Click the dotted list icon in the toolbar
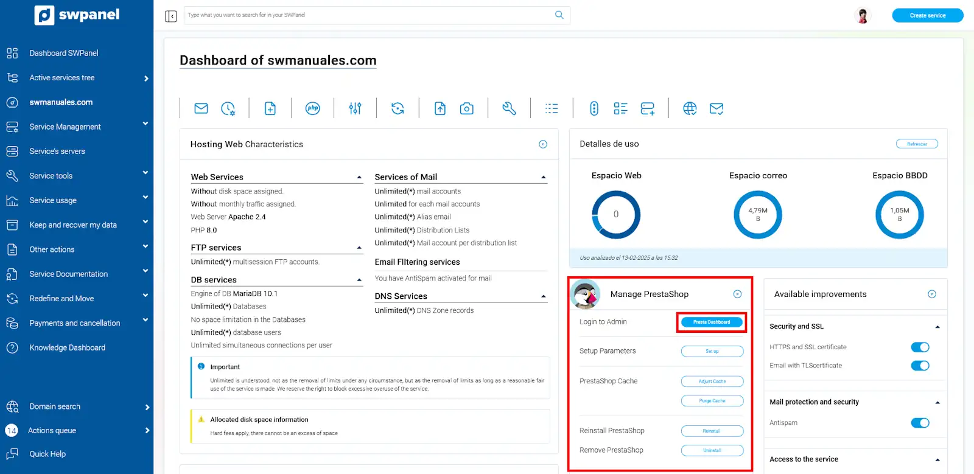 tap(552, 108)
